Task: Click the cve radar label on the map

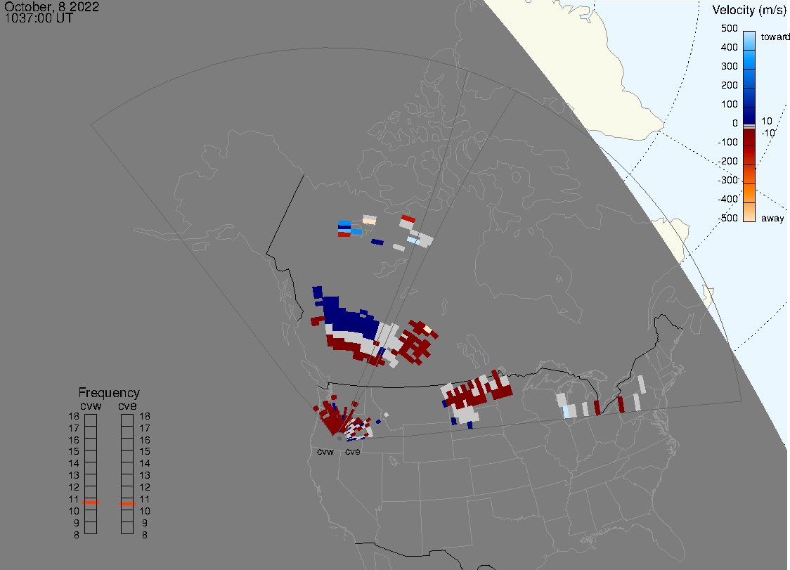Action: pos(353,451)
